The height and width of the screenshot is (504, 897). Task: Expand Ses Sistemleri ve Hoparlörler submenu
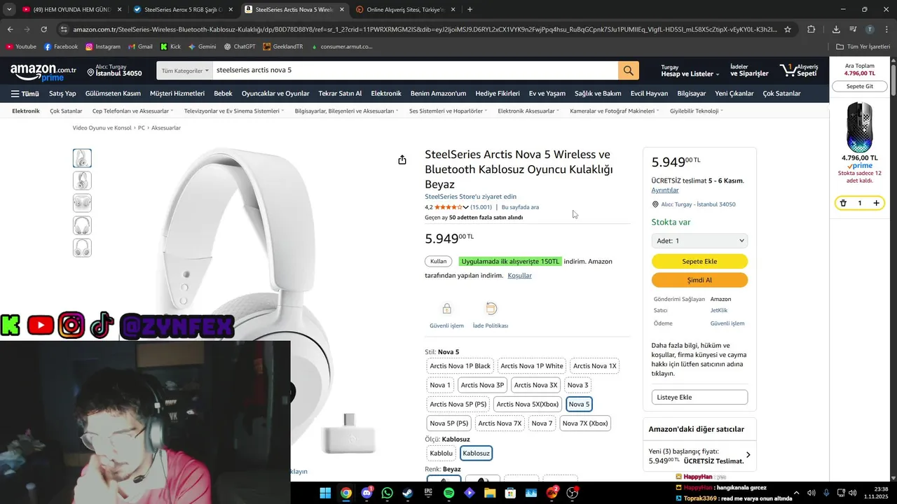[448, 111]
